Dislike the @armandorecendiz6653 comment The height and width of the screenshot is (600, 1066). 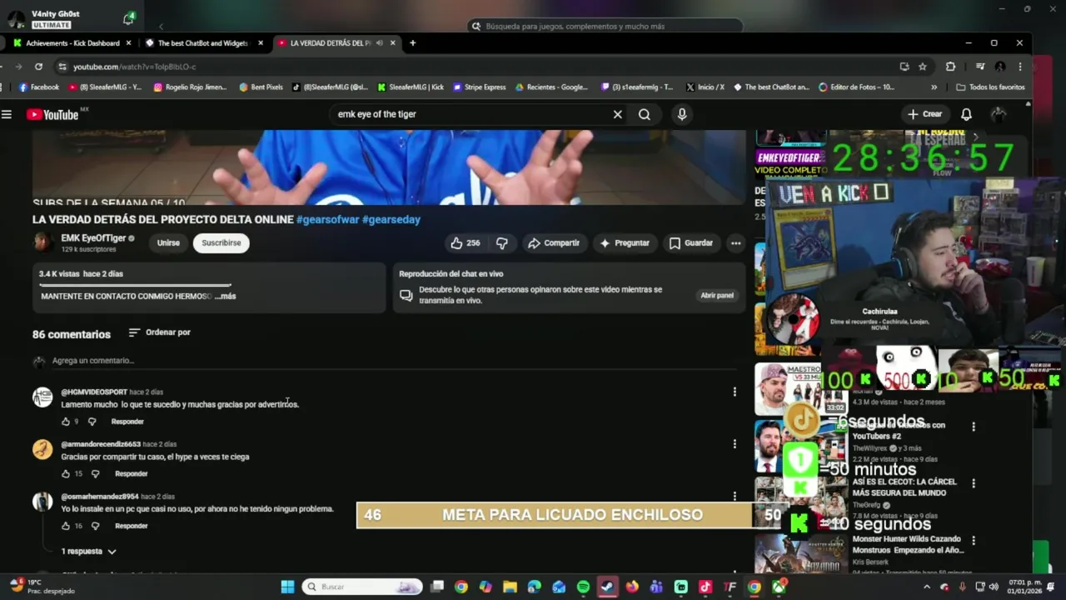[x=95, y=474]
